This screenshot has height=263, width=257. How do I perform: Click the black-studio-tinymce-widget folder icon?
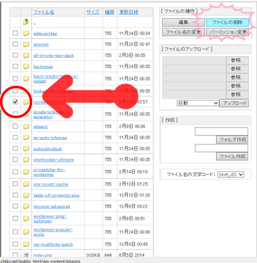pyautogui.click(x=26, y=79)
